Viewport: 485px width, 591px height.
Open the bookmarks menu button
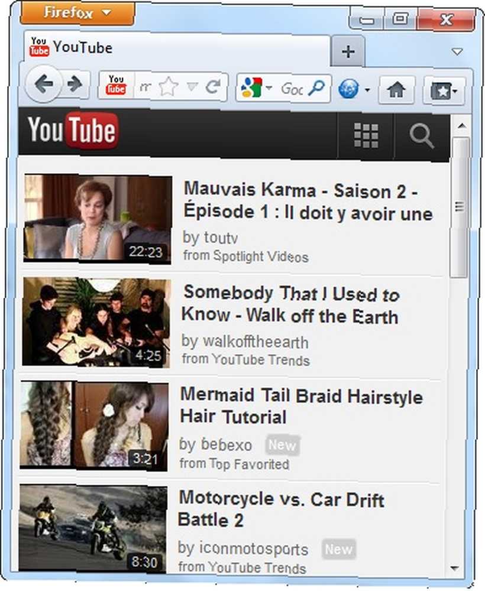[x=444, y=90]
